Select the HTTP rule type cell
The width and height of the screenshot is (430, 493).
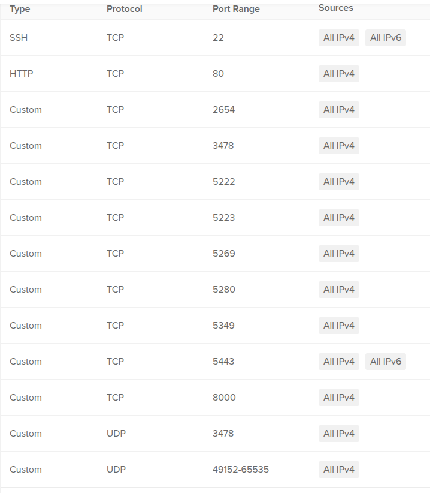(x=22, y=74)
